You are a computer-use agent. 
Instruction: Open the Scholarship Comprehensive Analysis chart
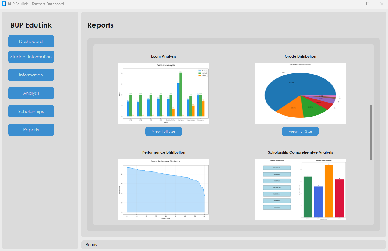(300, 190)
